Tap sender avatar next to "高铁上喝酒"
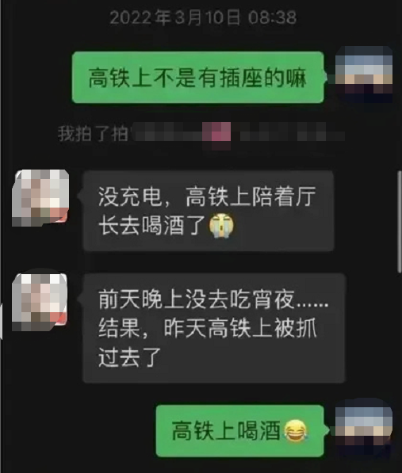 364,429
